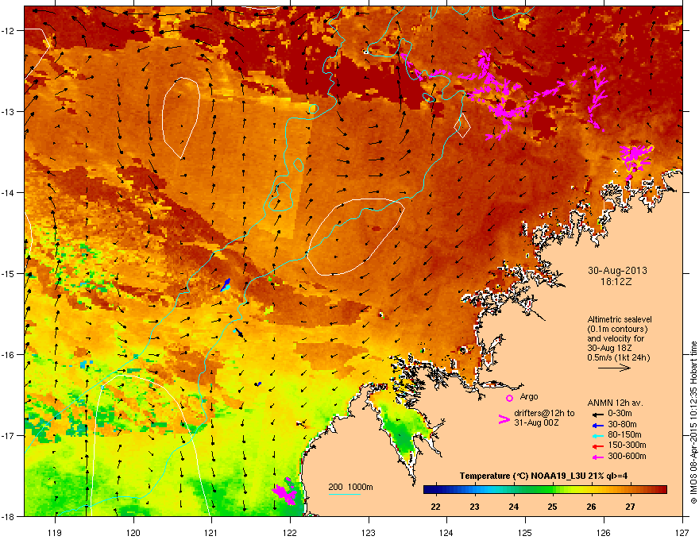Click the dark blue end of the color bar
The width and height of the screenshot is (699, 540).
[428, 490]
